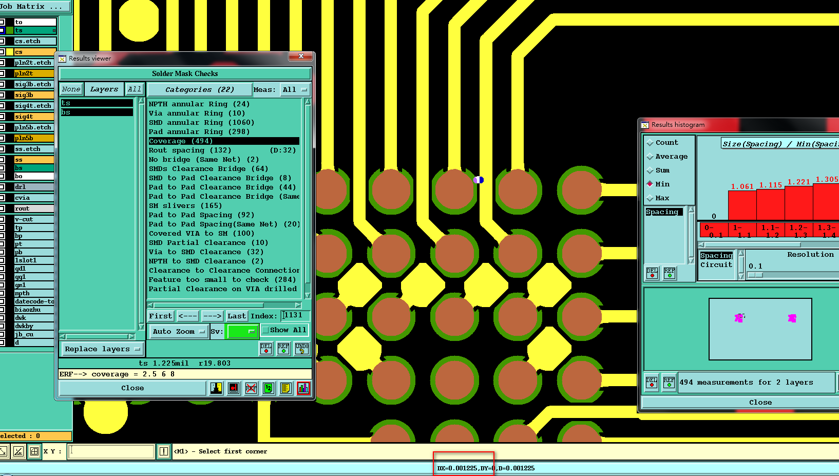Click the green '12' numbered page icon
839x476 pixels.
coord(269,388)
